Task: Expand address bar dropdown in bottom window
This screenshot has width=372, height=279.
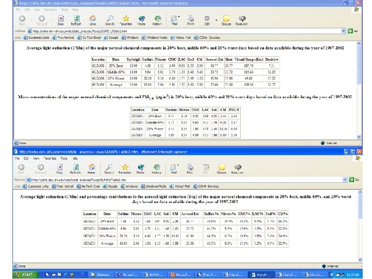Action: (x=345, y=180)
